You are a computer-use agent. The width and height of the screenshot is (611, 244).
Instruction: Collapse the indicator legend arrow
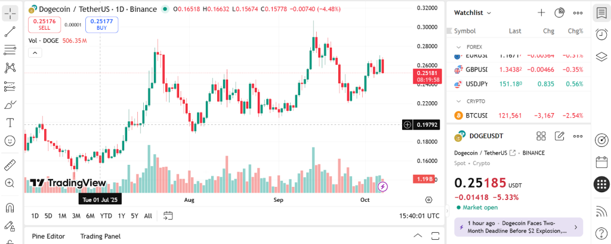pyautogui.click(x=35, y=53)
